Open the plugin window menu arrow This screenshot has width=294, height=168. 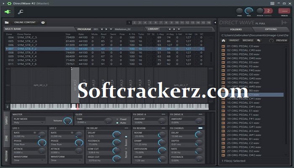[3, 3]
